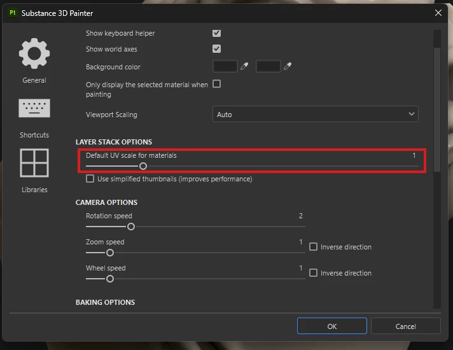The height and width of the screenshot is (350, 453).
Task: Select the Shortcuts tab label
Action: [x=34, y=135]
